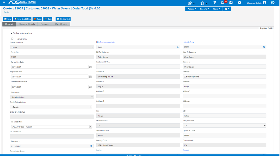Click Ship-To Address 1 field

pyautogui.click(x=224, y=76)
